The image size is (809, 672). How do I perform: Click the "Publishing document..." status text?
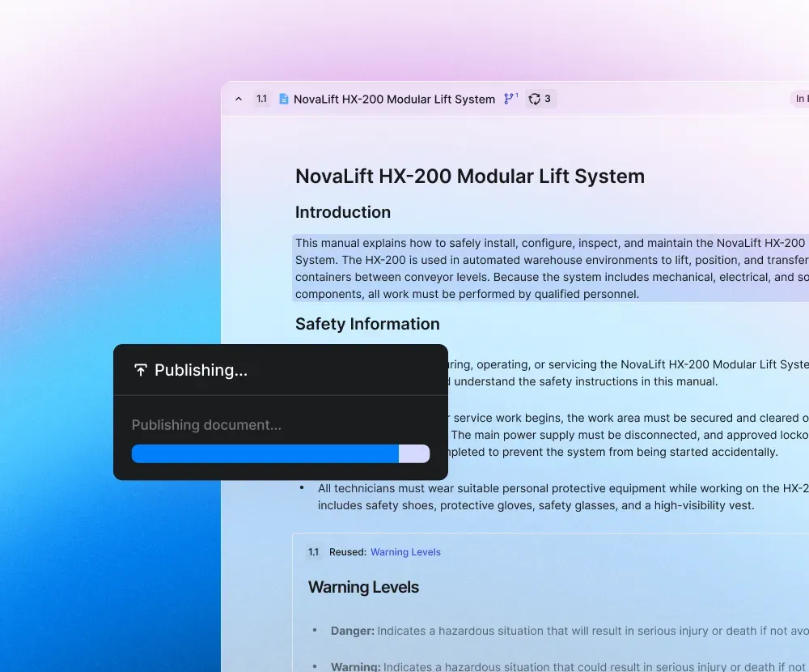pos(206,425)
